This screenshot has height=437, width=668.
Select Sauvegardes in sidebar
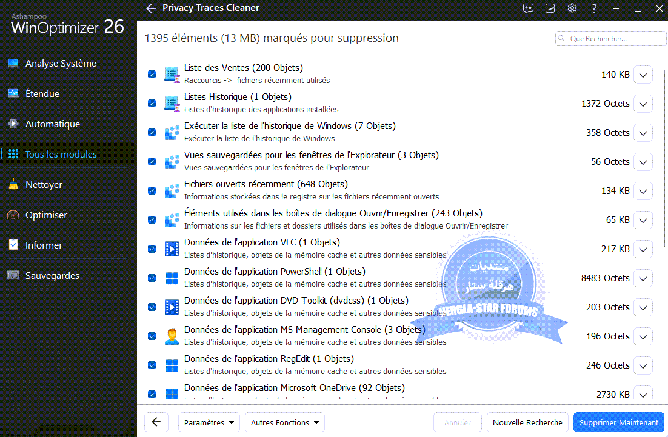click(52, 276)
